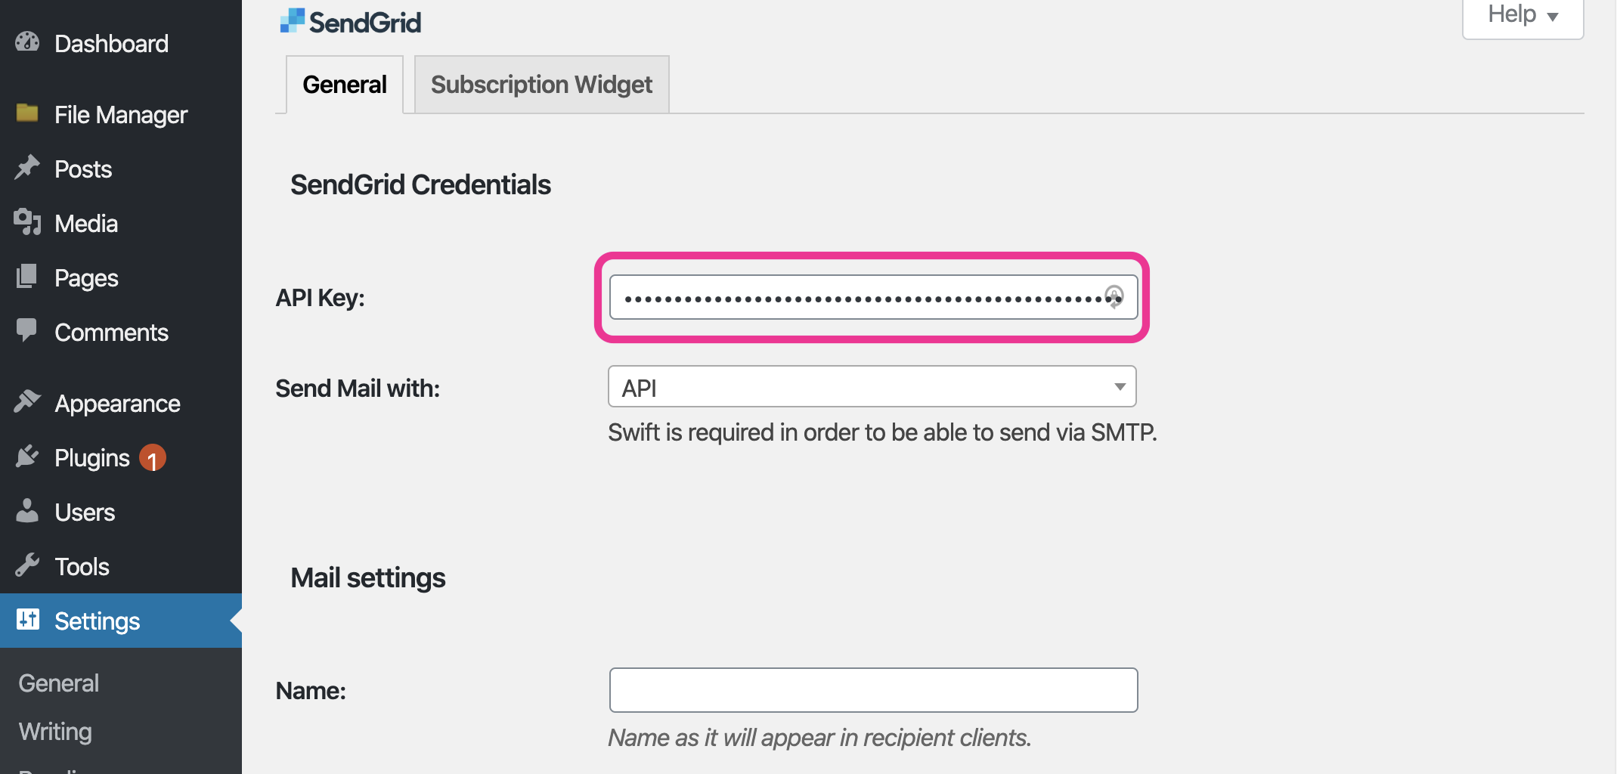Select the Tools wrench icon

27,566
